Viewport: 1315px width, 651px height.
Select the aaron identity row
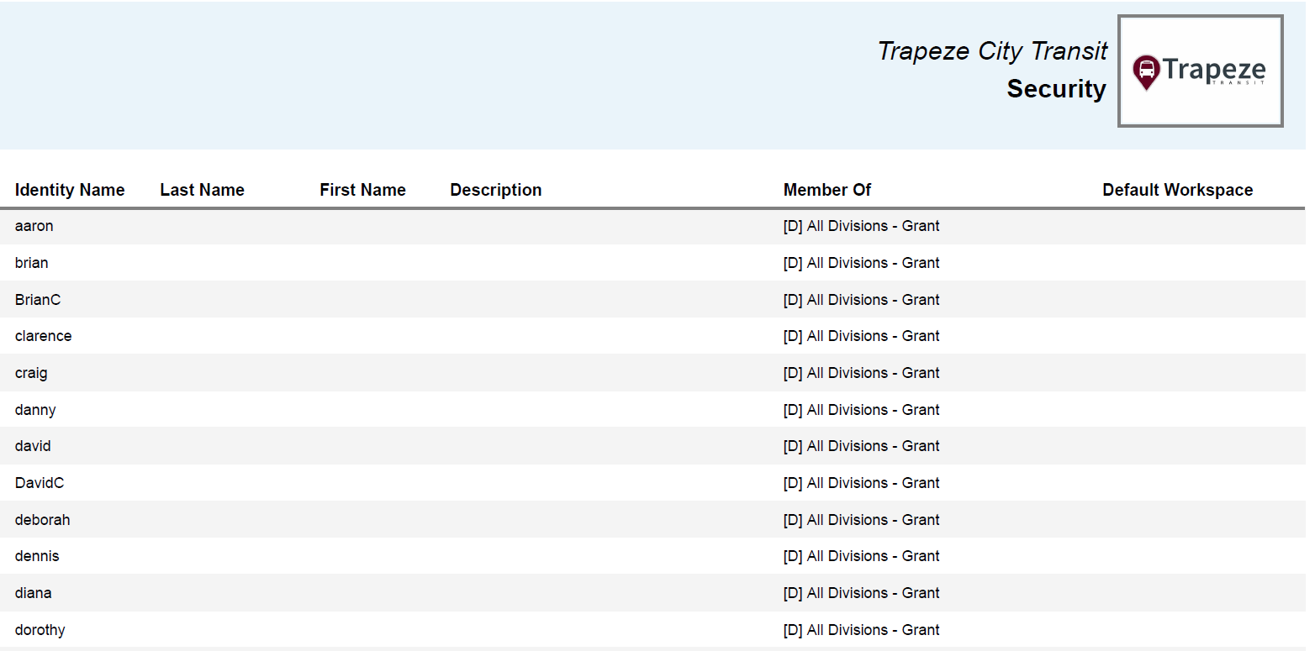pos(34,226)
